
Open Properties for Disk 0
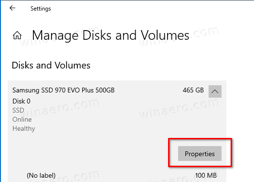click(200, 154)
